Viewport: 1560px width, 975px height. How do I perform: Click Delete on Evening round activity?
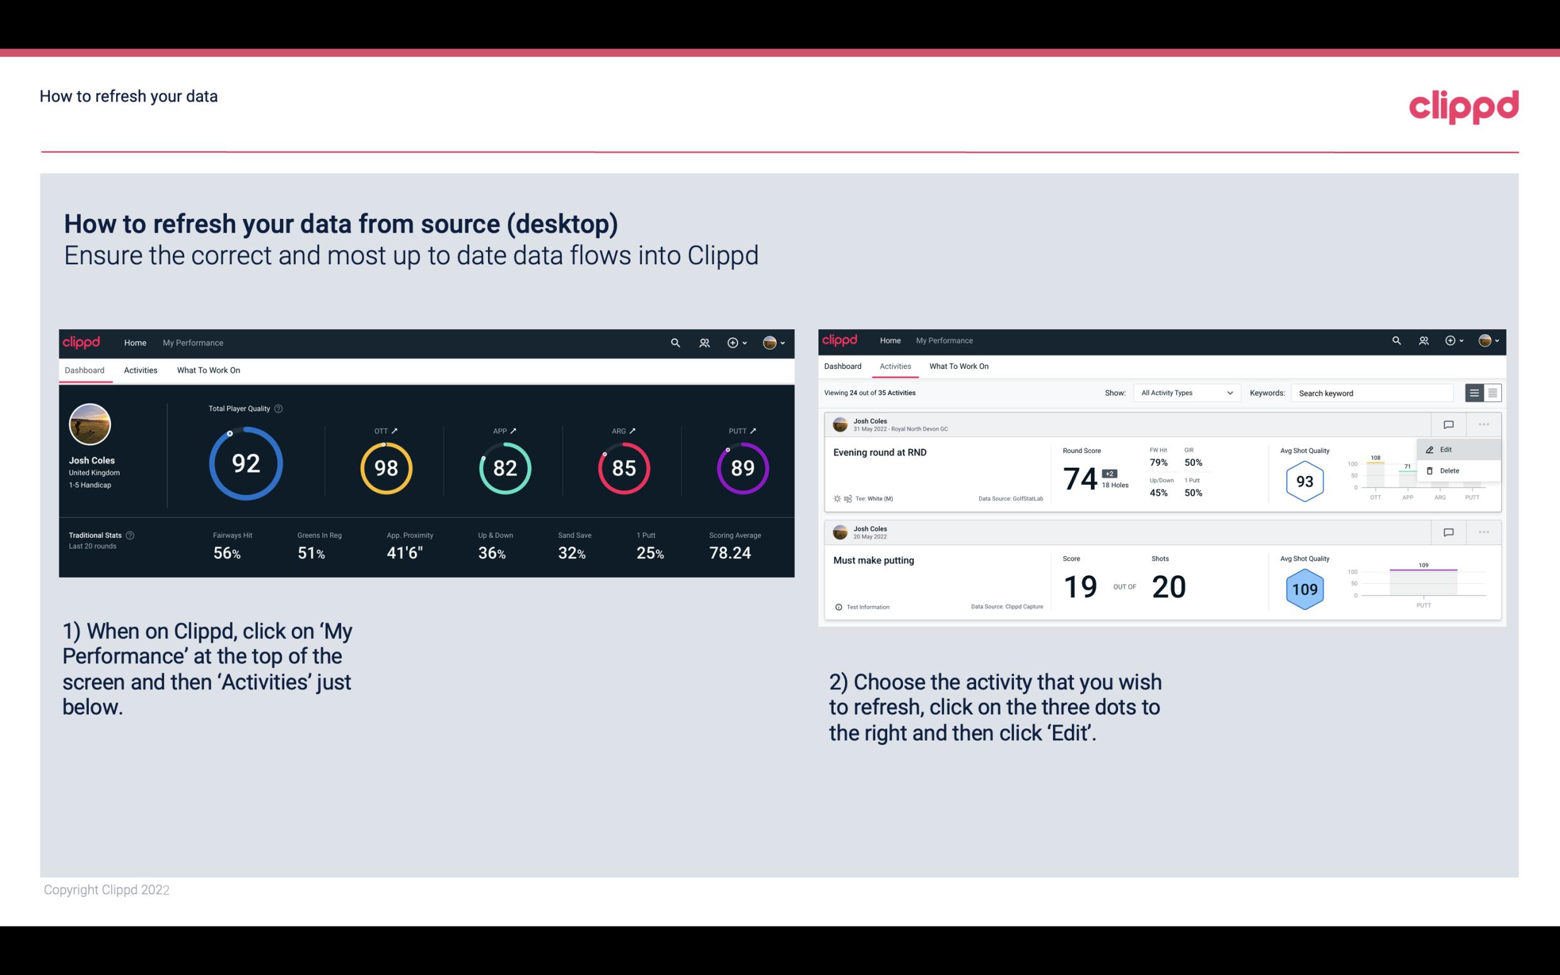click(x=1450, y=470)
